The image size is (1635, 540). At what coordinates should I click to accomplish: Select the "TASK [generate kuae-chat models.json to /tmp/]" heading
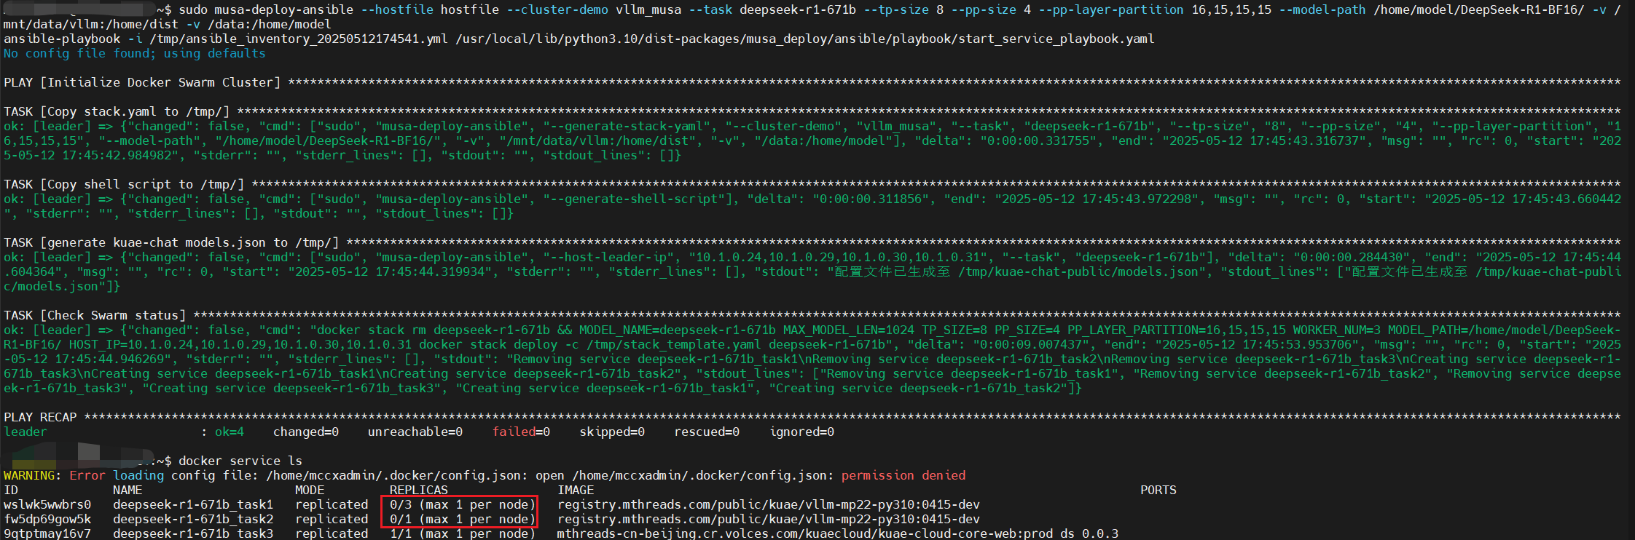[171, 242]
